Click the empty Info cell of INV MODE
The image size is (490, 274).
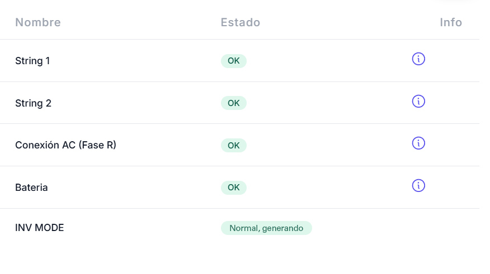point(418,228)
